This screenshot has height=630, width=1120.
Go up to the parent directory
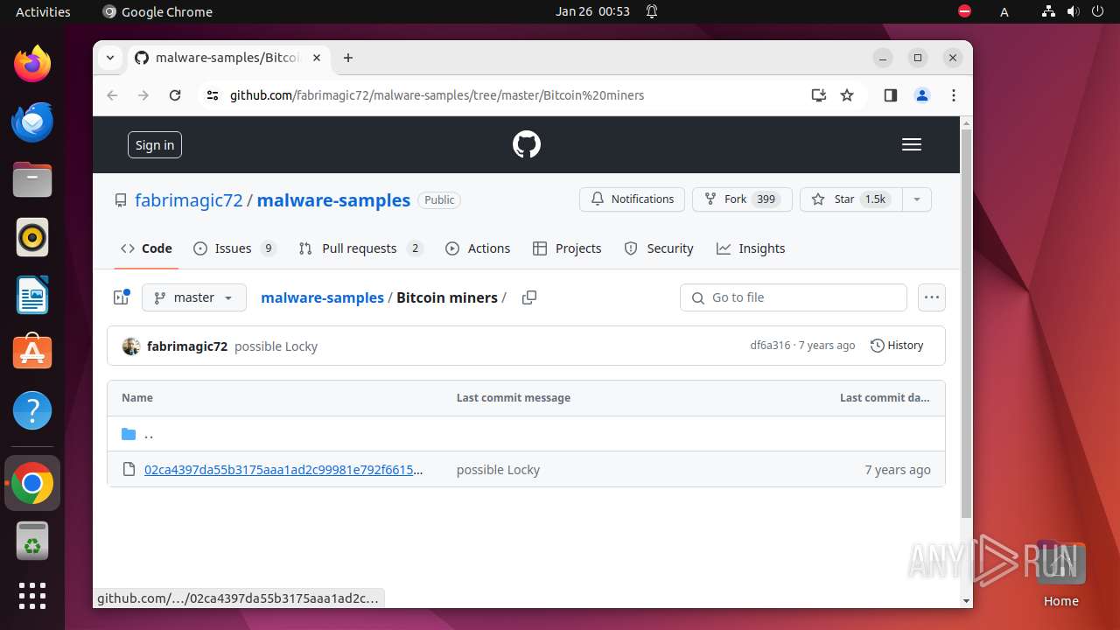coord(149,434)
